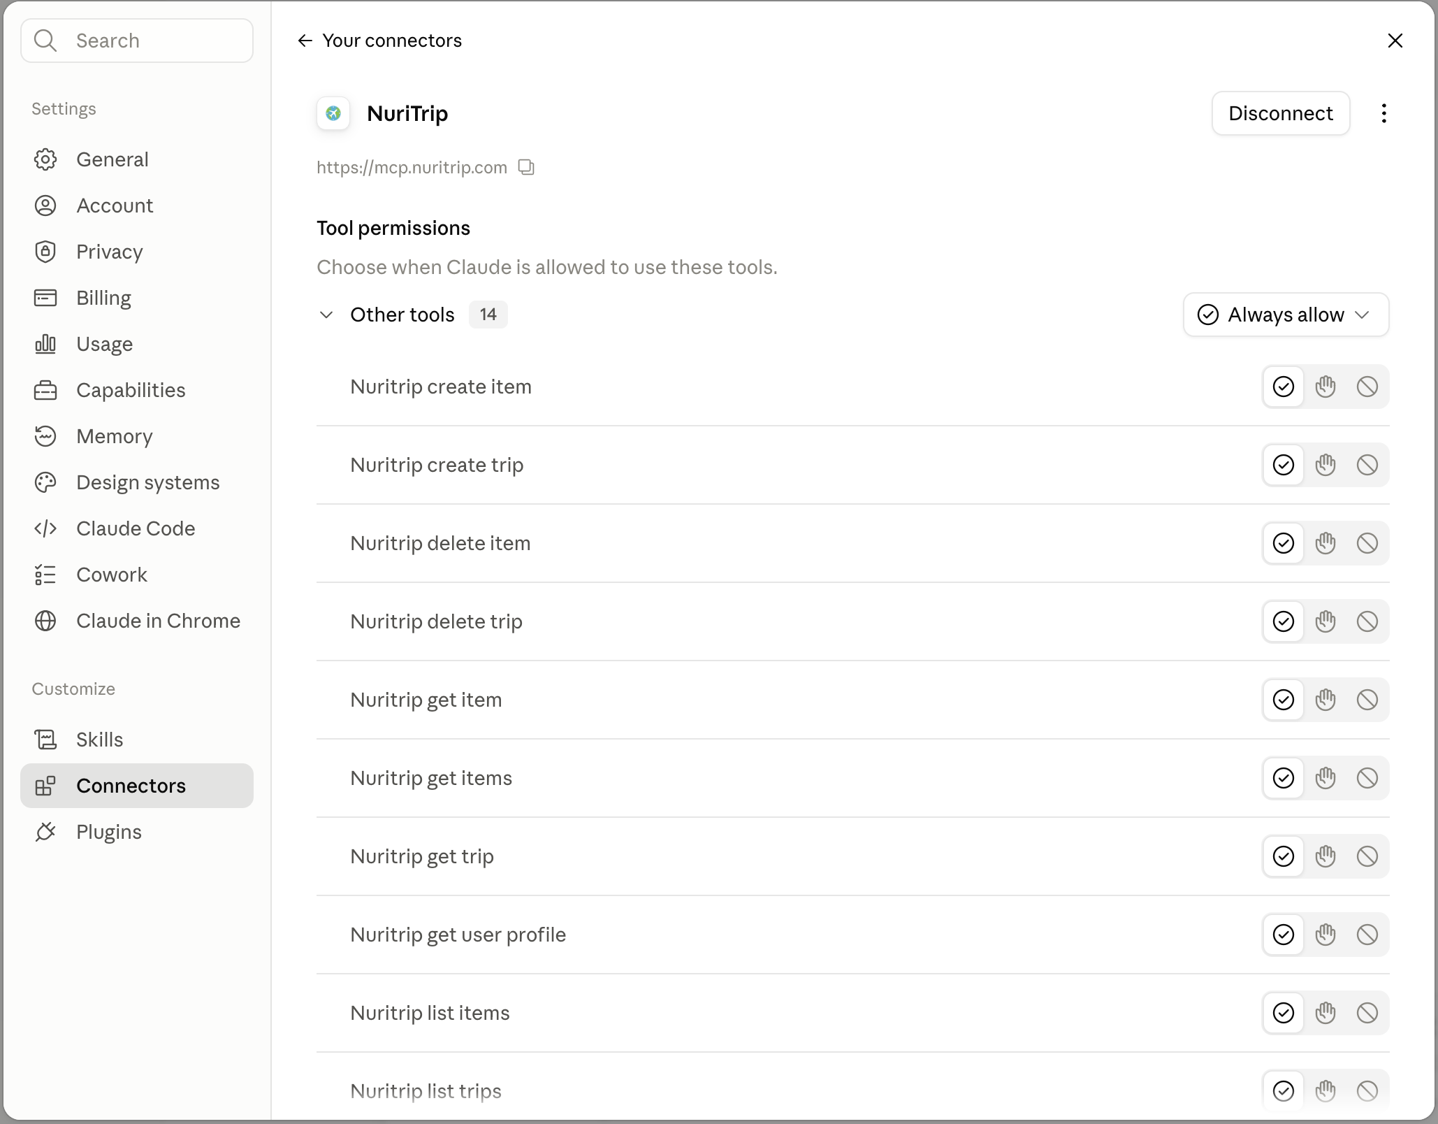
Task: Open Memory settings
Action: click(137, 436)
